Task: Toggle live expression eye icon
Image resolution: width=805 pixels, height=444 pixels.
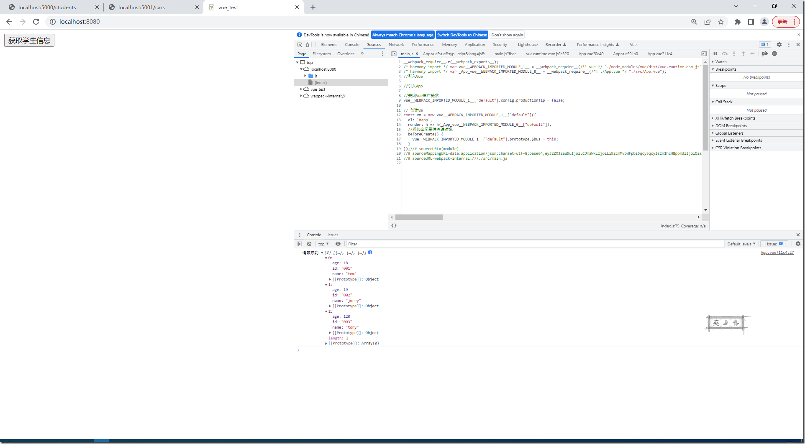Action: click(338, 244)
